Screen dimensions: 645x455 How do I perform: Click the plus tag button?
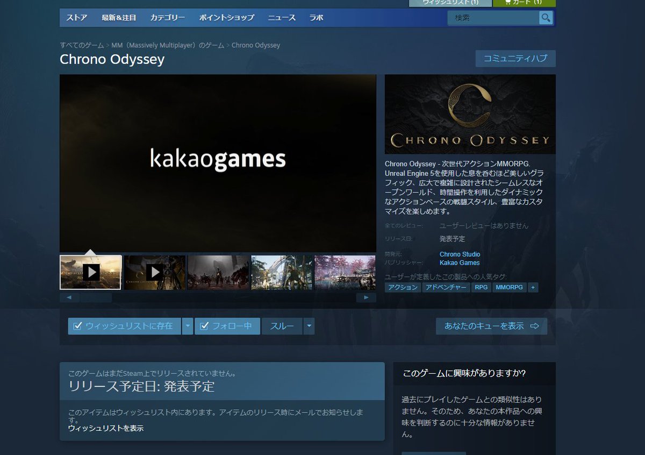pyautogui.click(x=533, y=288)
